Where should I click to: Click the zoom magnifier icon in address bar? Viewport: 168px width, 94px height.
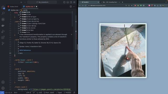point(126,5)
